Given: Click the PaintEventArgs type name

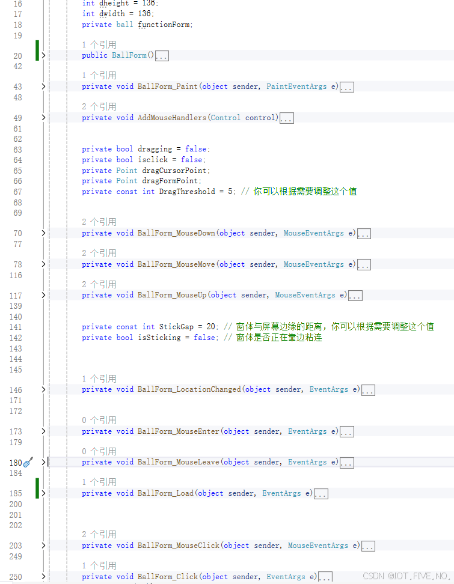Looking at the screenshot, I should (x=296, y=87).
